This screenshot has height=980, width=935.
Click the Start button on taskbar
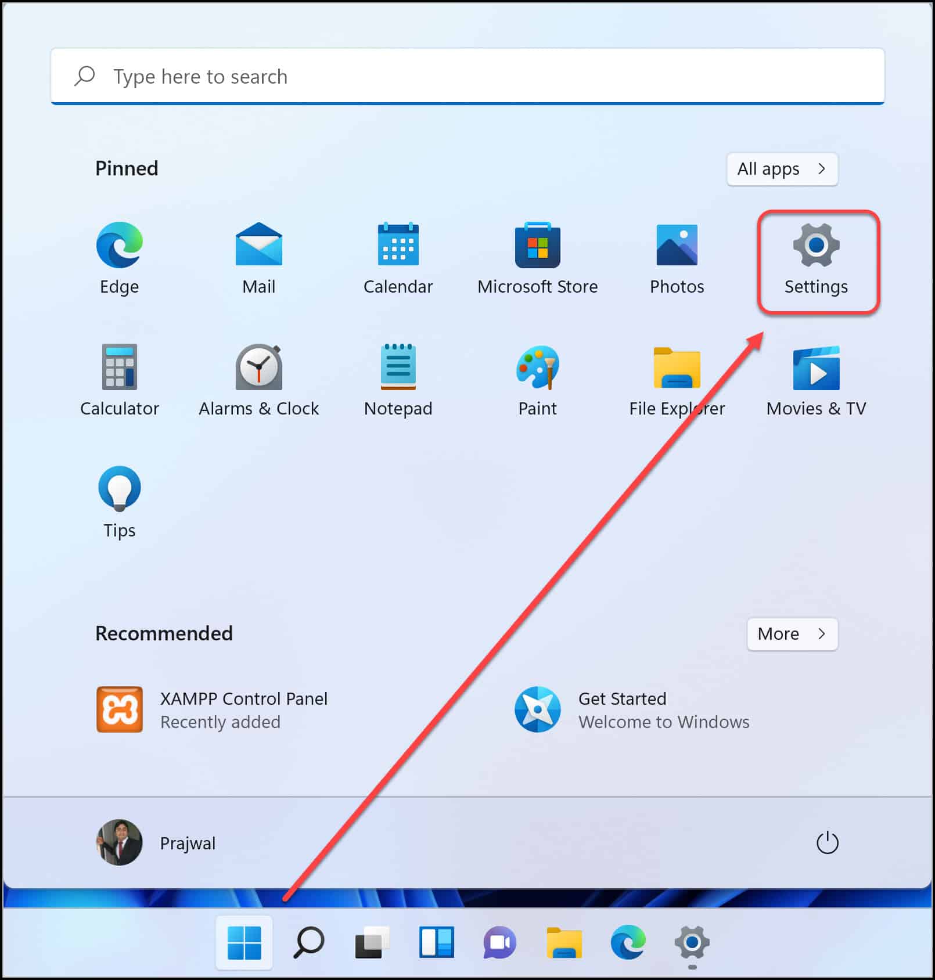point(244,942)
